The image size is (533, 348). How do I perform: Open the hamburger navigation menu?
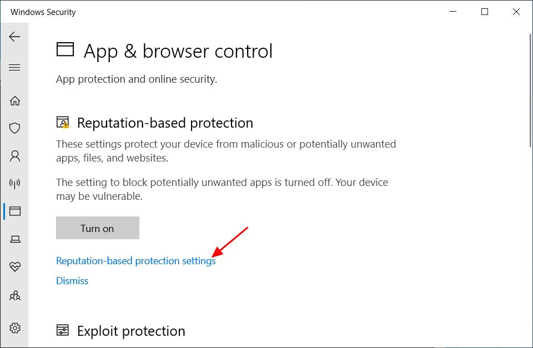click(14, 67)
